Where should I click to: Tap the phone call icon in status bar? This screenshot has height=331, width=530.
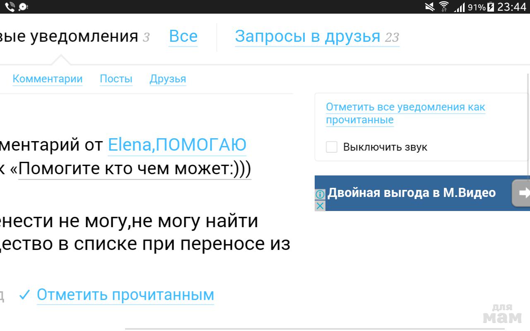(9, 7)
